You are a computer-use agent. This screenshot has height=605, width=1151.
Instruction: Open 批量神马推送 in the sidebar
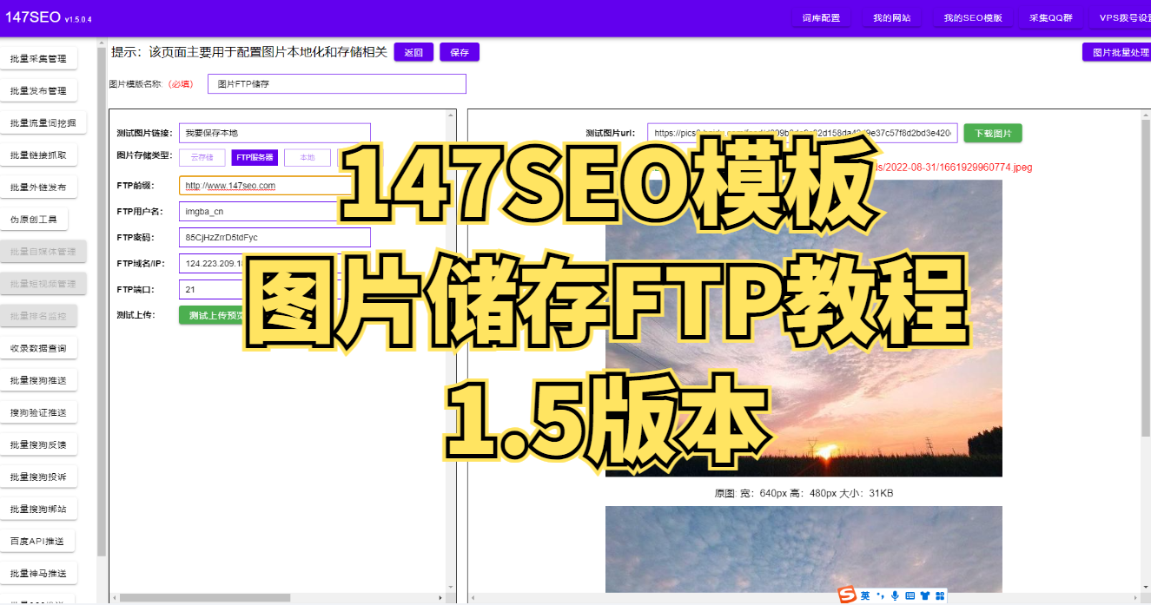tap(38, 573)
